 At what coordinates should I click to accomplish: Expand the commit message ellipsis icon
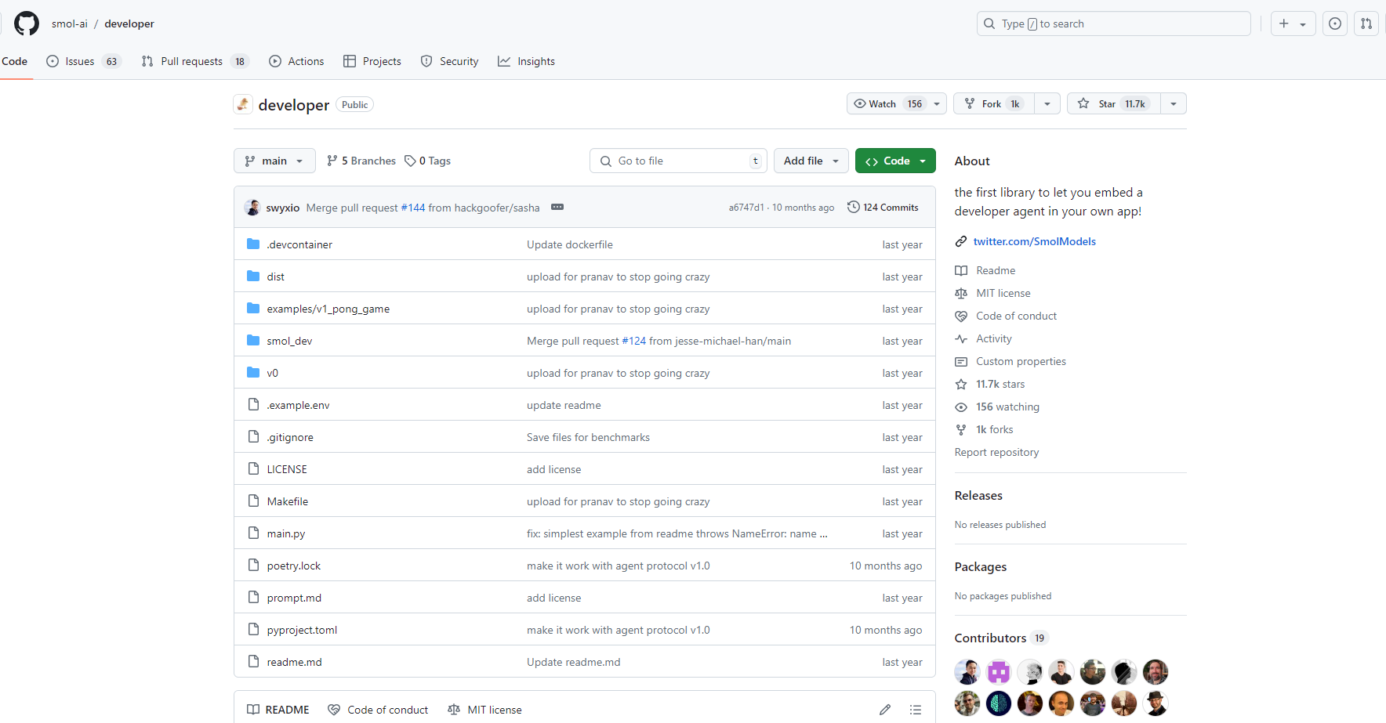pyautogui.click(x=557, y=208)
